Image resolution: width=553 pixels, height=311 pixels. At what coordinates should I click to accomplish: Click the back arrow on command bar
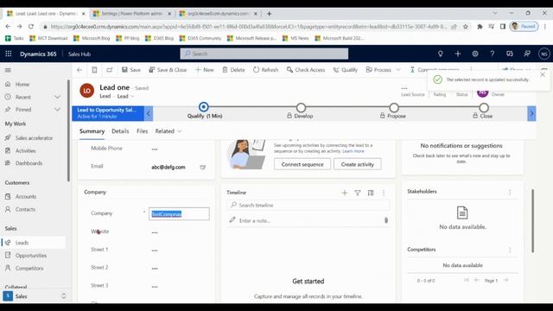pyautogui.click(x=79, y=70)
